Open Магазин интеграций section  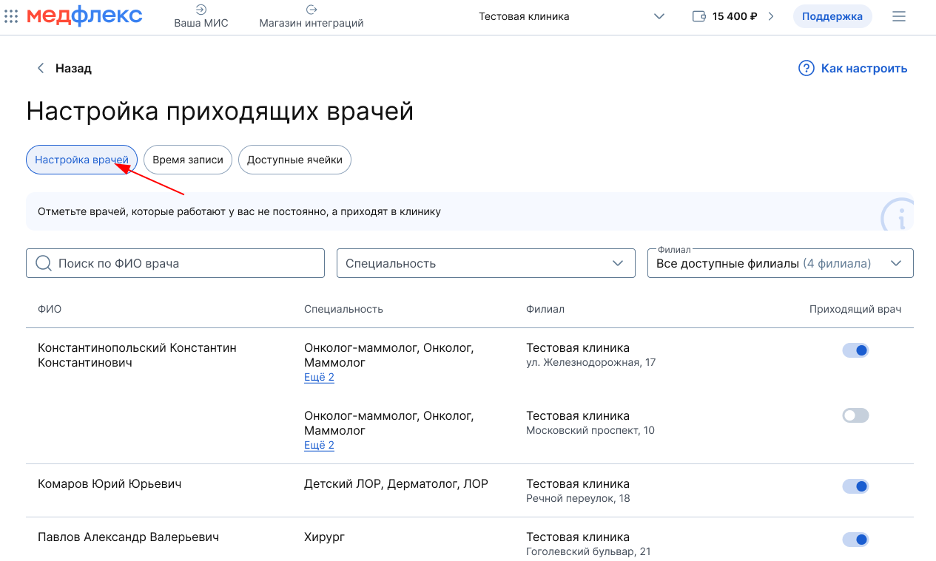pos(312,16)
